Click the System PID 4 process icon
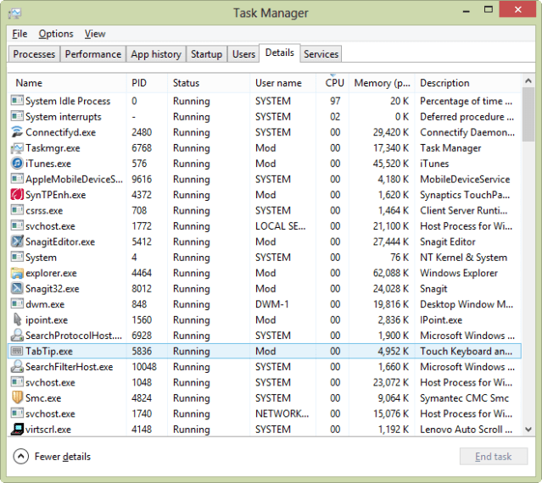Image resolution: width=542 pixels, height=483 pixels. (17, 258)
